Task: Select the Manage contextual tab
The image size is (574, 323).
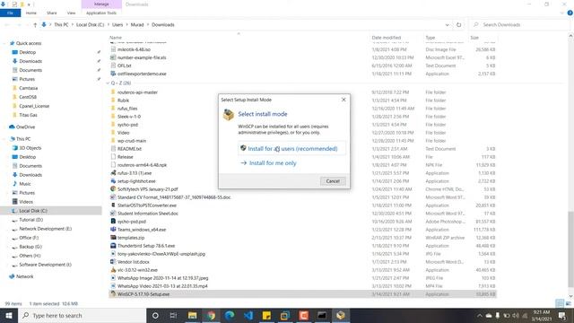Action: pos(101,4)
